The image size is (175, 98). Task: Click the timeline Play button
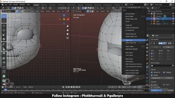pyautogui.click(x=74, y=87)
